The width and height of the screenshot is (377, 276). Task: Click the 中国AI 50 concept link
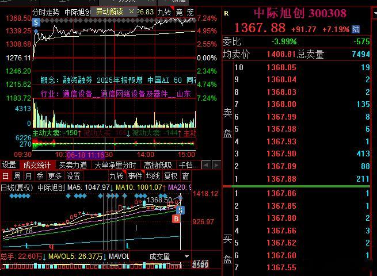pyautogui.click(x=165, y=80)
